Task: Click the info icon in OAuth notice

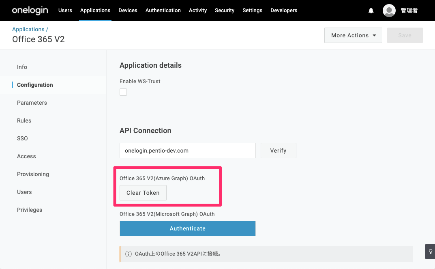Action: [x=129, y=254]
